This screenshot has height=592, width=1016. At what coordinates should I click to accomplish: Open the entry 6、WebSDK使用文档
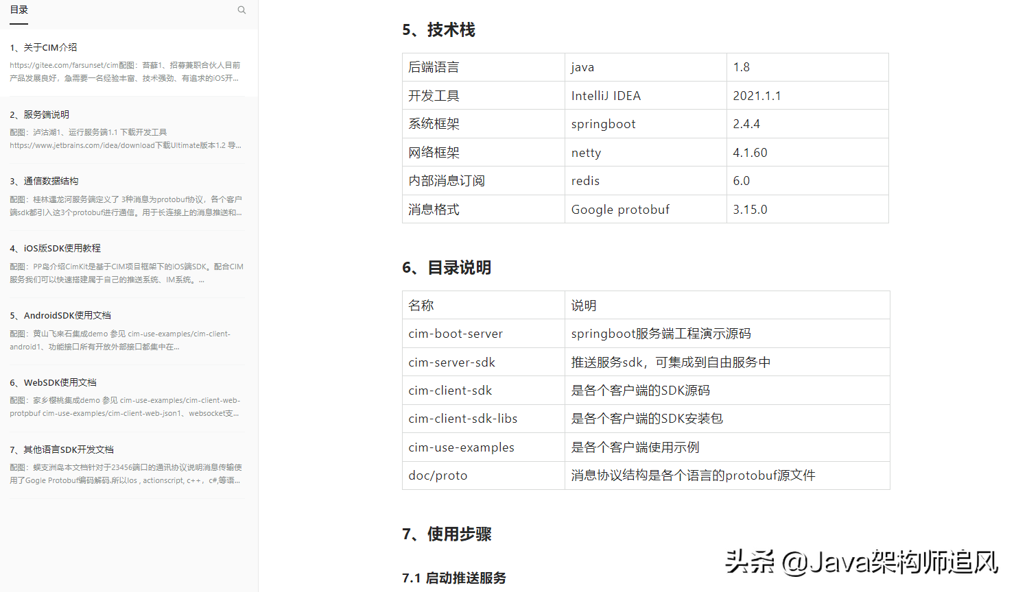53,382
